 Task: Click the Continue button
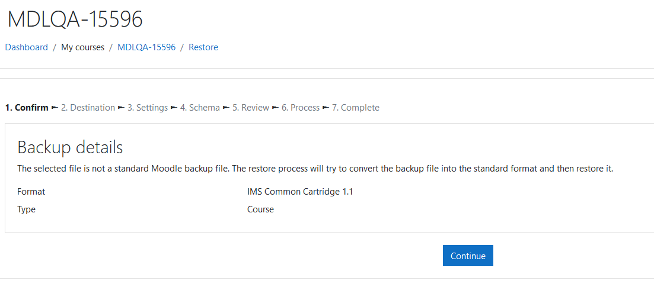point(468,256)
